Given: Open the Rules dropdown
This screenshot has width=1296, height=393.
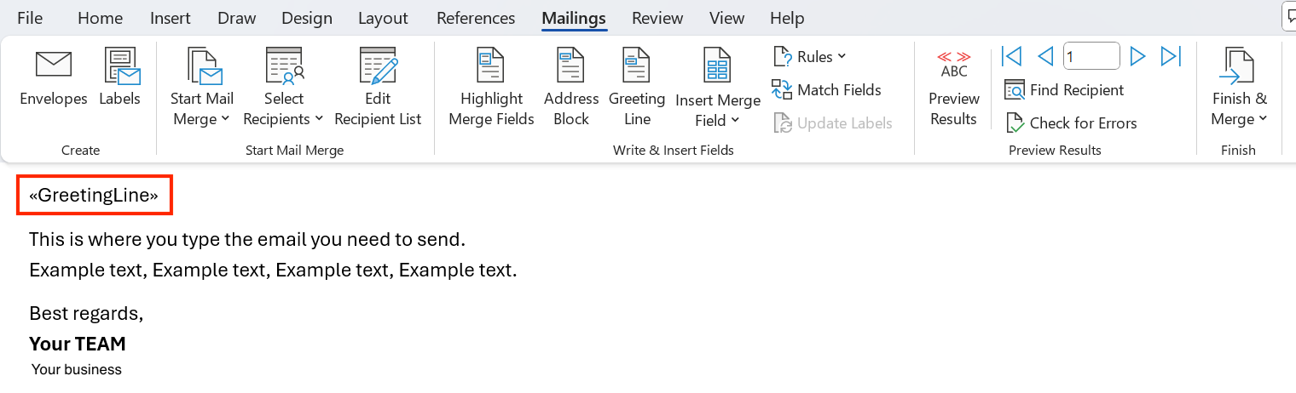Looking at the screenshot, I should (810, 57).
